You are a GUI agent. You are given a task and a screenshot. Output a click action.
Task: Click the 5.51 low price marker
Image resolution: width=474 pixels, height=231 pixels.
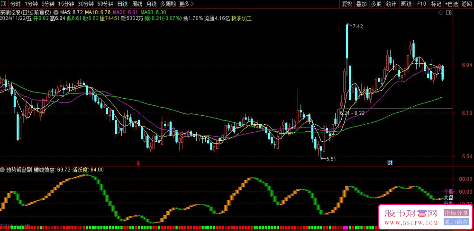click(330, 159)
